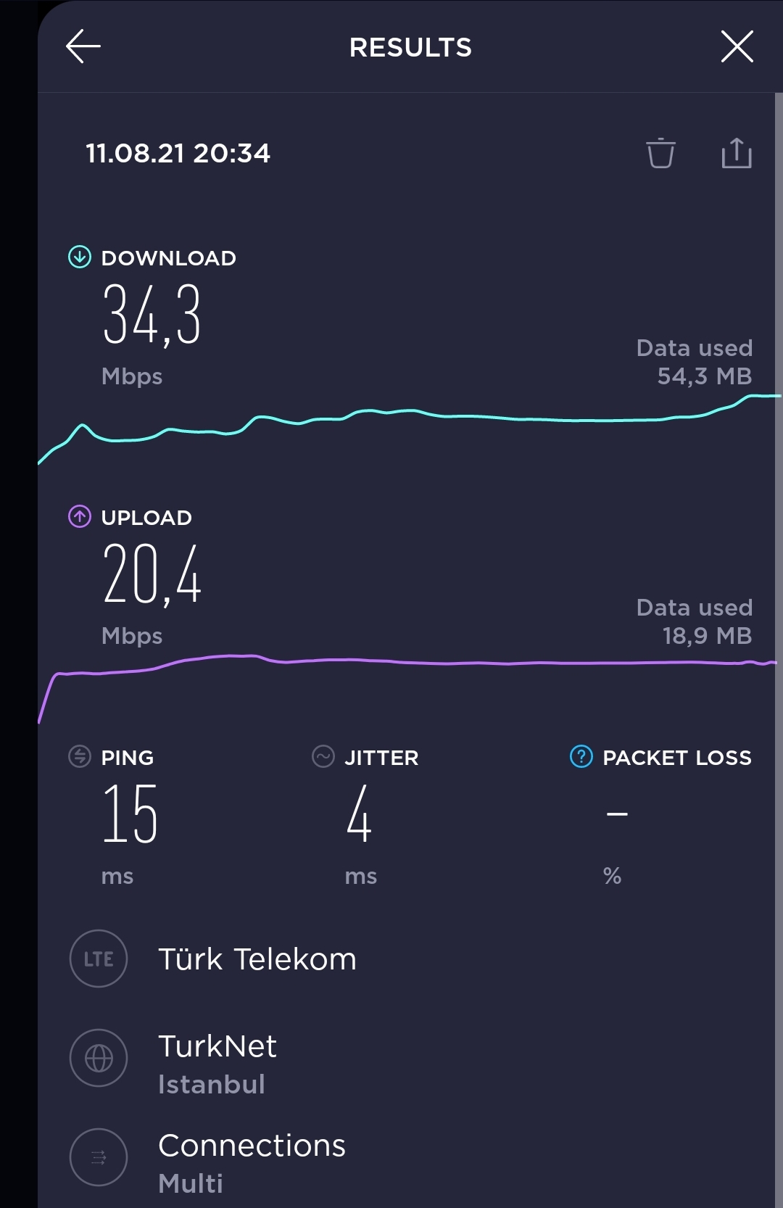Close the Results screen with X
783x1208 pixels.
737,47
